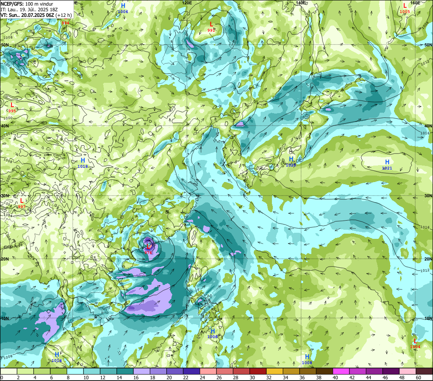This screenshot has height=381, width=433.
Task: Click the H 1018 high marker
Action: [83, 163]
